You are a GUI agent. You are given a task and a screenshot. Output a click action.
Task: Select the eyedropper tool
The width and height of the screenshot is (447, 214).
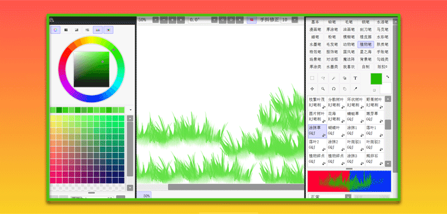click(x=355, y=89)
